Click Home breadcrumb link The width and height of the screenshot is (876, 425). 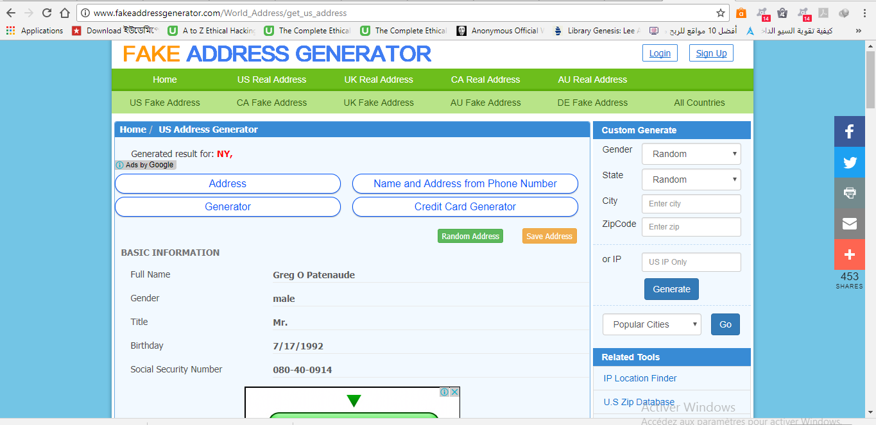point(133,129)
